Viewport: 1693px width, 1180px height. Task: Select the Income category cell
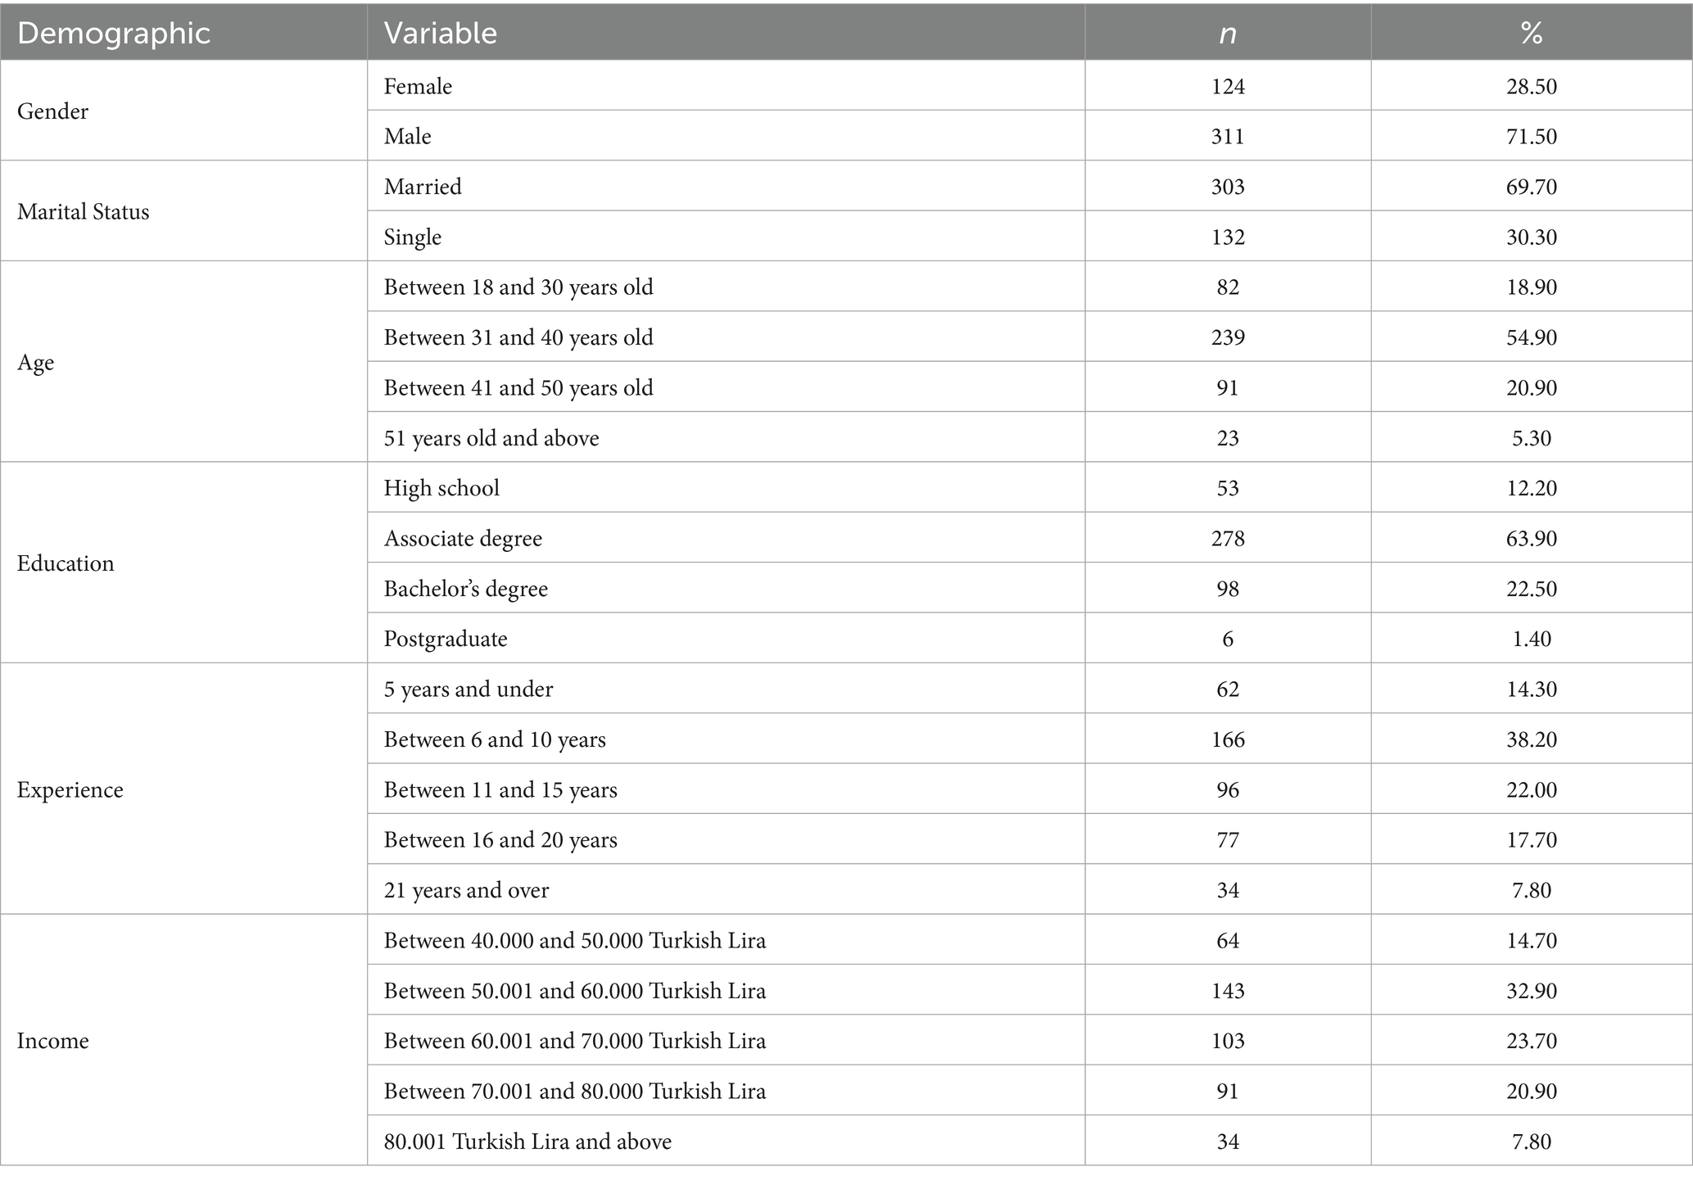pyautogui.click(x=53, y=1041)
